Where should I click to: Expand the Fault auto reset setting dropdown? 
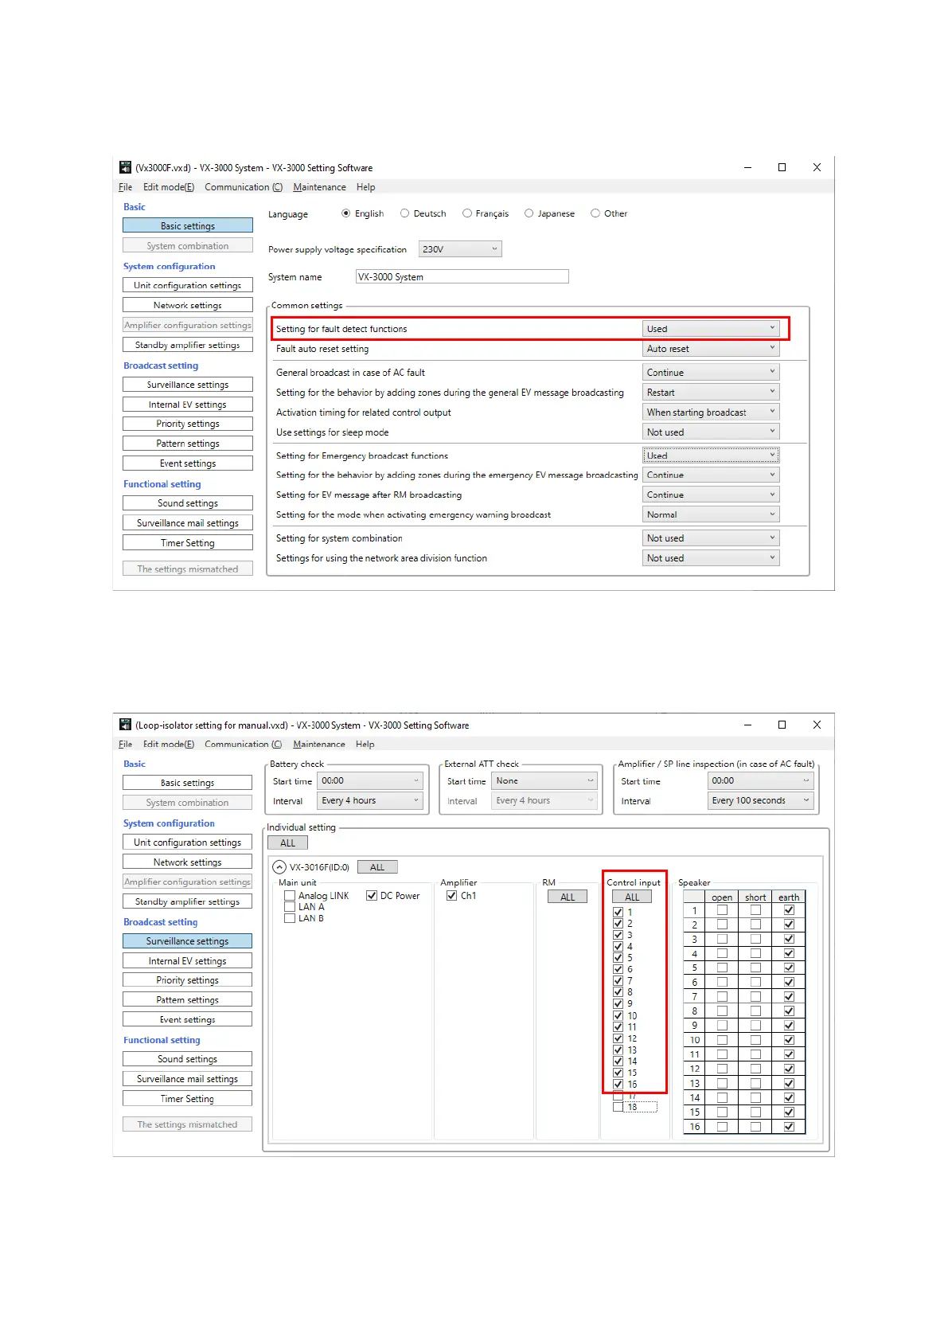tap(710, 349)
